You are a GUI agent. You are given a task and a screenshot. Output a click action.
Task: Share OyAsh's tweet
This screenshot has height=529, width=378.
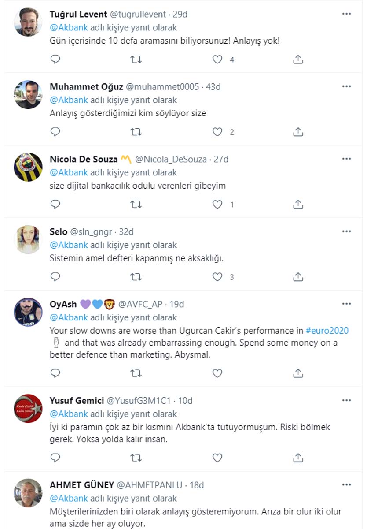[298, 373]
